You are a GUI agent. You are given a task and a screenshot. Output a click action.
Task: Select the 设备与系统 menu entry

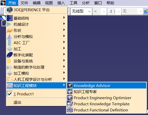pos(37,61)
